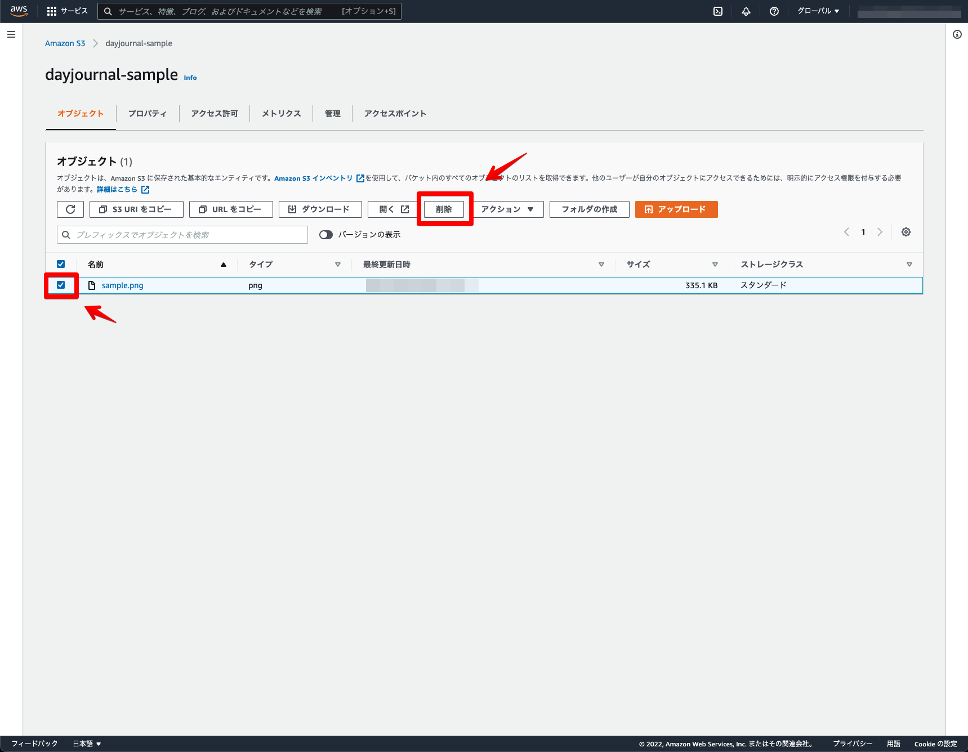Toggle バージョンの表示 switch
Viewport: 968px width, 752px height.
pyautogui.click(x=326, y=235)
